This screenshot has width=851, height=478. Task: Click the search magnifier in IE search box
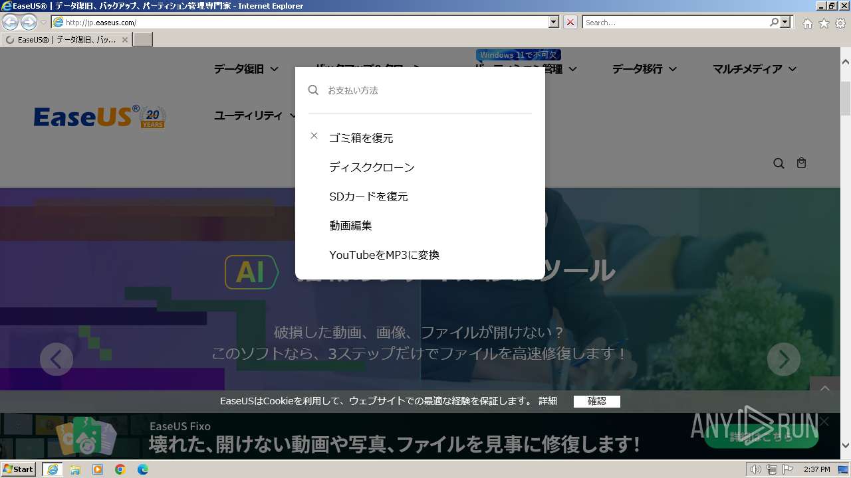(774, 23)
